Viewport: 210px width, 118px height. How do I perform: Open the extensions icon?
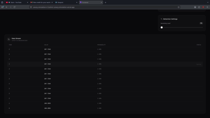coord(199,7)
